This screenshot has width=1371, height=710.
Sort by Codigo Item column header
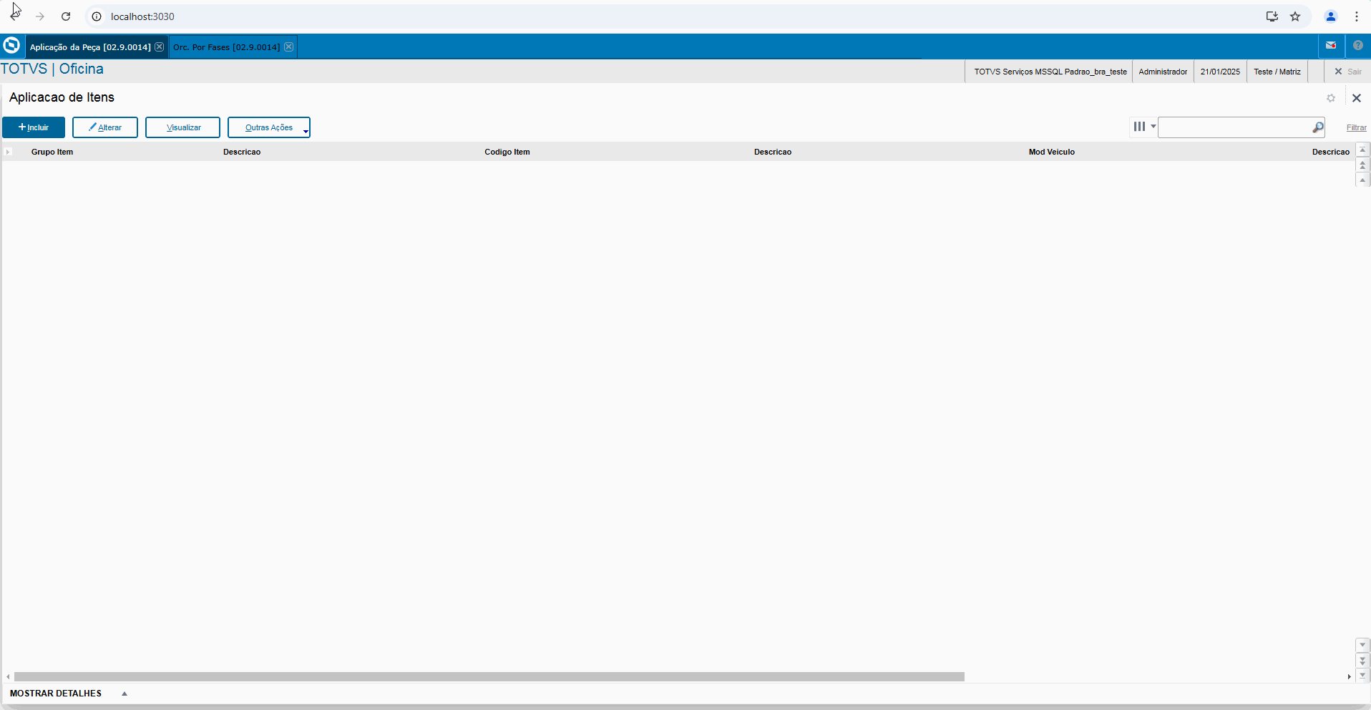507,152
